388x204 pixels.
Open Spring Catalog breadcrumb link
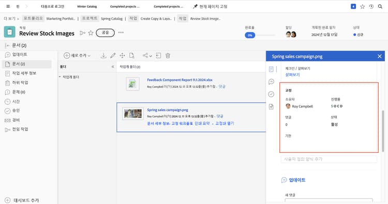point(112,19)
